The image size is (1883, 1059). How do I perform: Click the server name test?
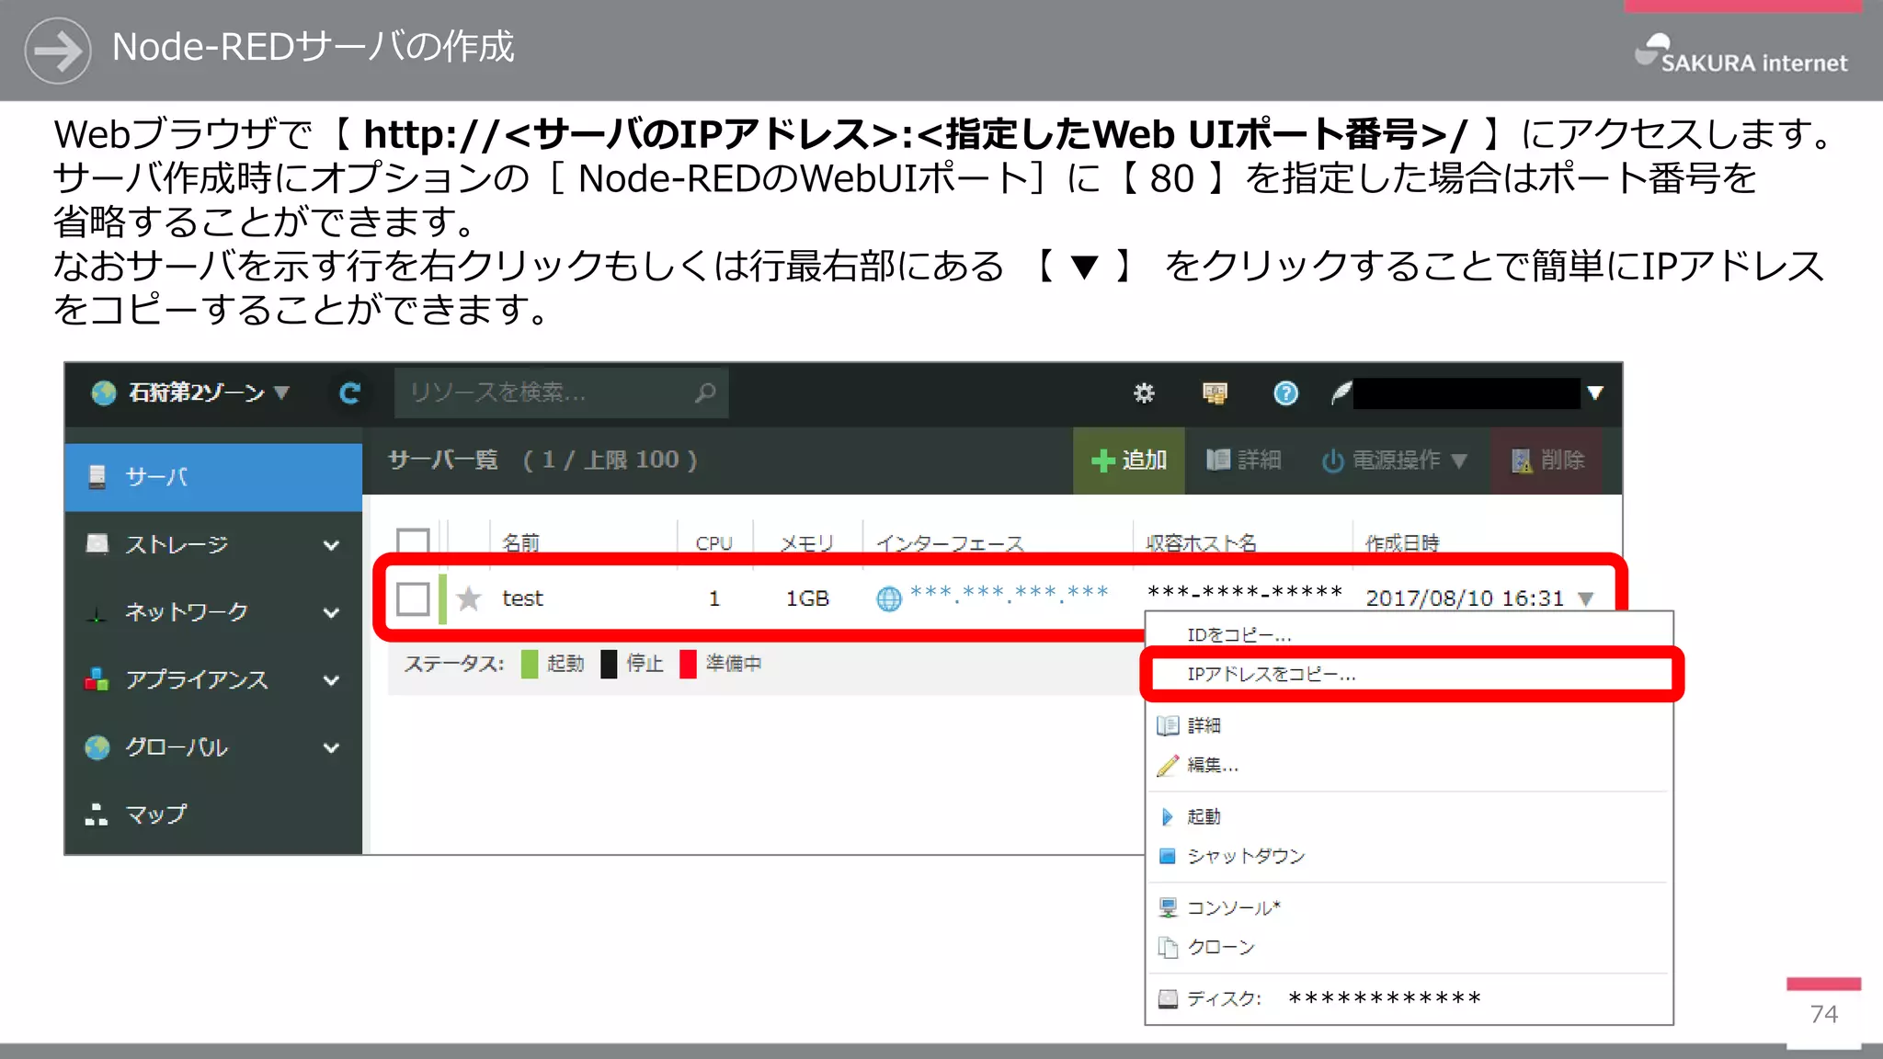point(522,598)
